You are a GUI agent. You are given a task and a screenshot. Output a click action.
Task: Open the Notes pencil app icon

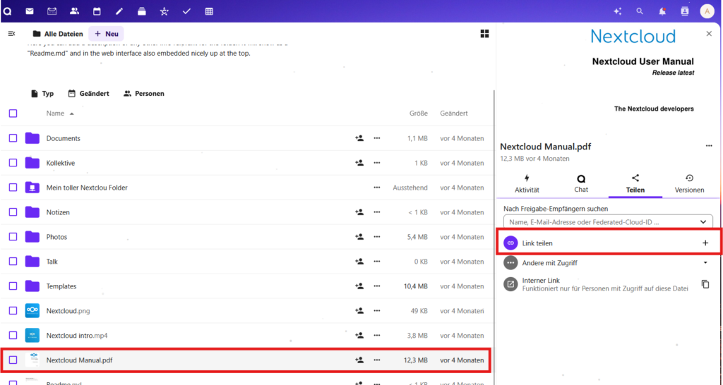coord(119,11)
